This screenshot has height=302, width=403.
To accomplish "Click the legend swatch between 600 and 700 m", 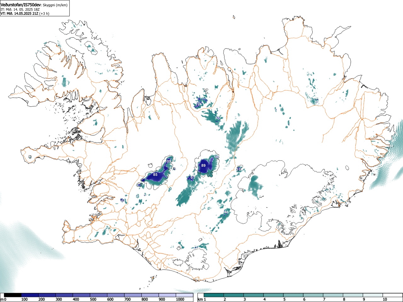I will [116, 295].
